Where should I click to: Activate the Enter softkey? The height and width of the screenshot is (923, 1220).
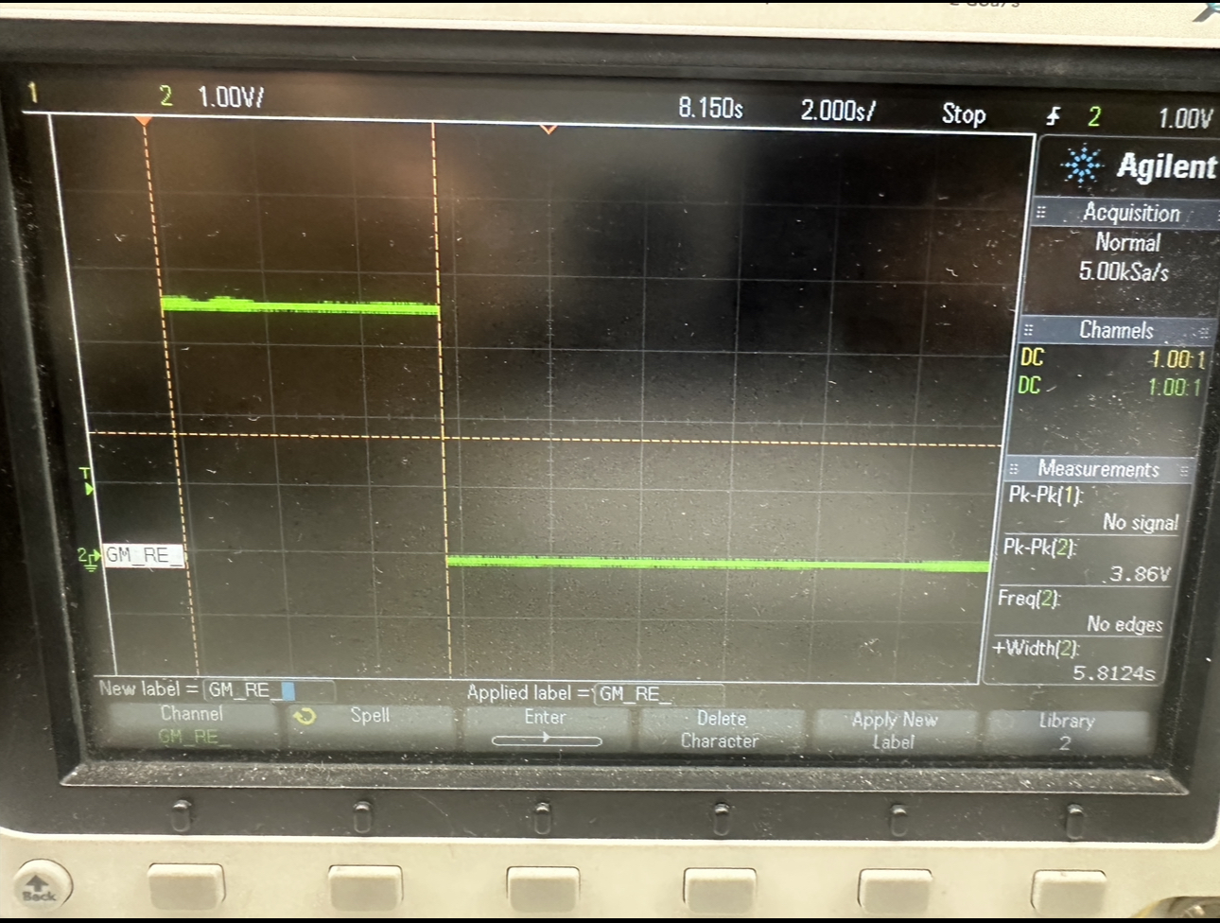(546, 727)
